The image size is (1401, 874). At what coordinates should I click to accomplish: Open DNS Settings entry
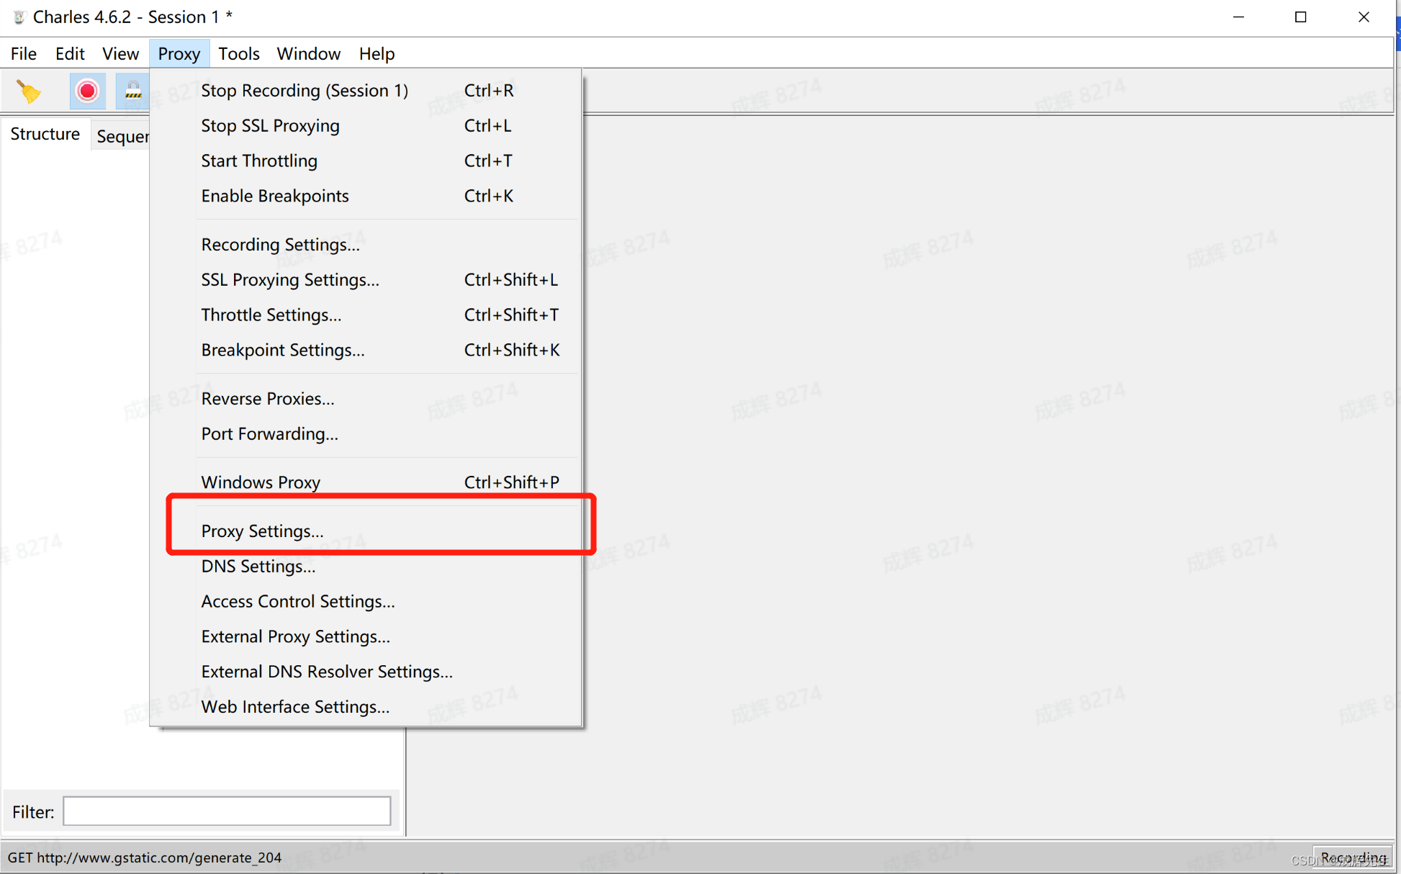[258, 566]
